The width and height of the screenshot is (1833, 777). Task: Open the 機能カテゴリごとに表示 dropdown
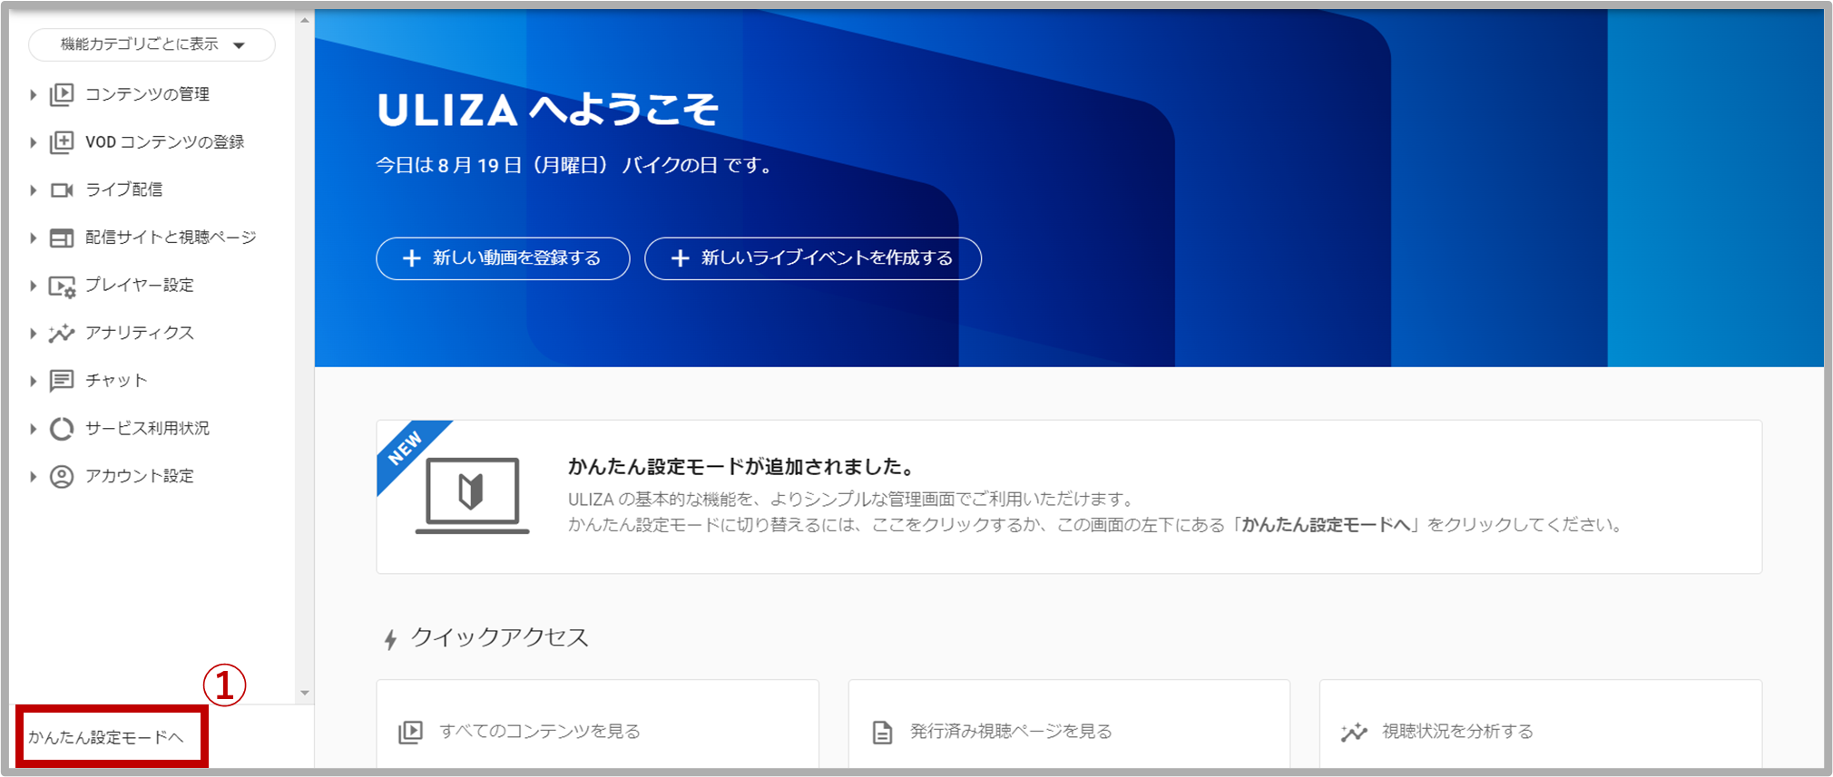[152, 44]
